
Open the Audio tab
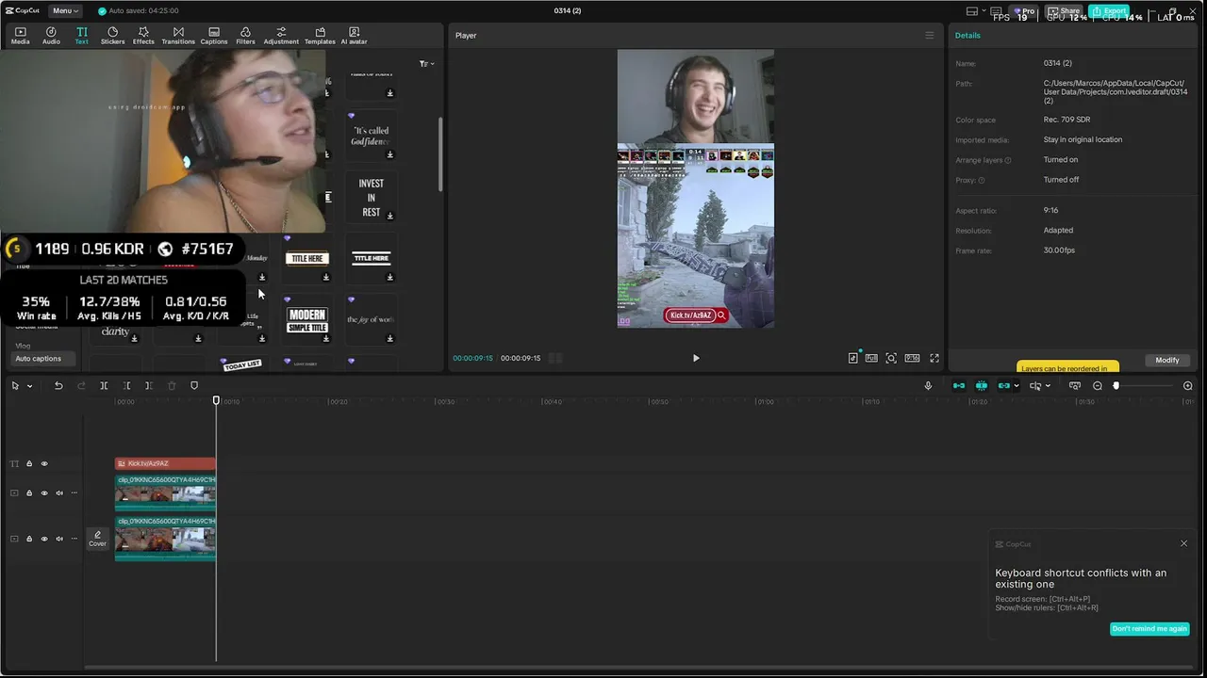51,36
